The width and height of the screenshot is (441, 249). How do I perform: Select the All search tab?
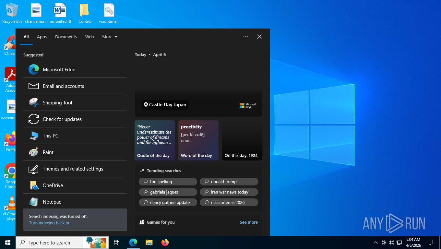[26, 37]
